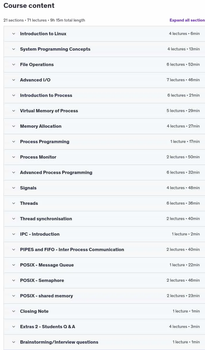The image size is (205, 350).
Task: Click the chevron beside POSIX - Semaphore
Action: pos(13,280)
